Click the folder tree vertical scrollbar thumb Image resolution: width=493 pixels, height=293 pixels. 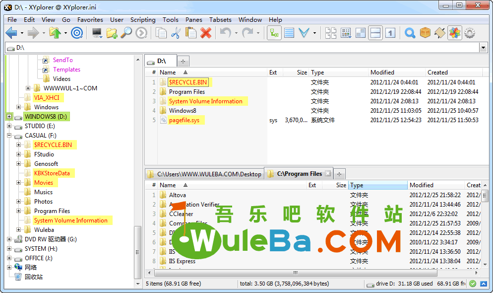tap(138, 252)
